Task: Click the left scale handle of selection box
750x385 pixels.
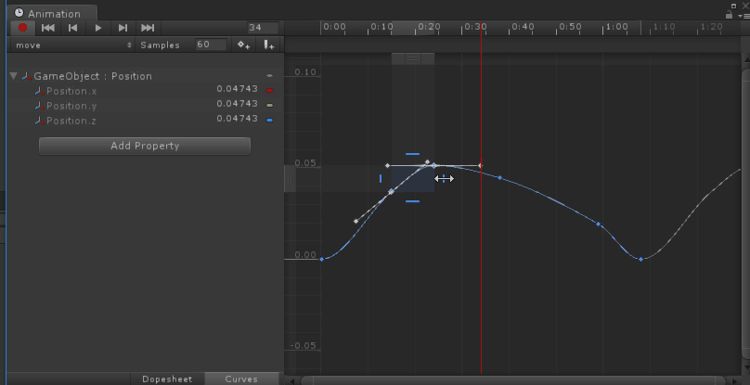Action: (381, 178)
